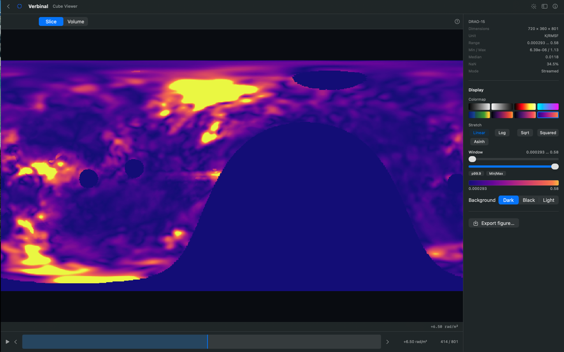Click the unit value K/RMSF

click(x=551, y=36)
